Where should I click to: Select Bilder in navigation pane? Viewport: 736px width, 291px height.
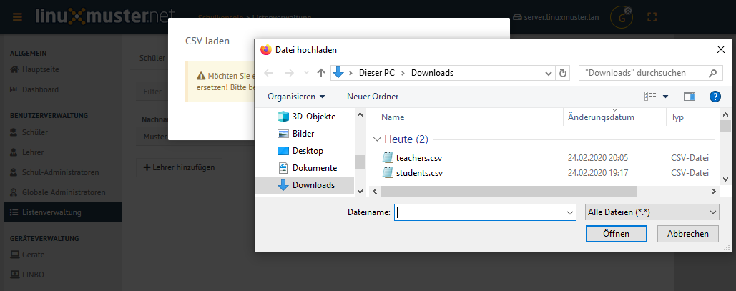click(296, 134)
